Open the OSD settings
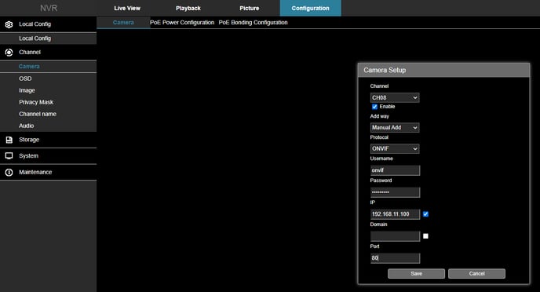Viewport: 540px width, 292px height. [x=48, y=78]
